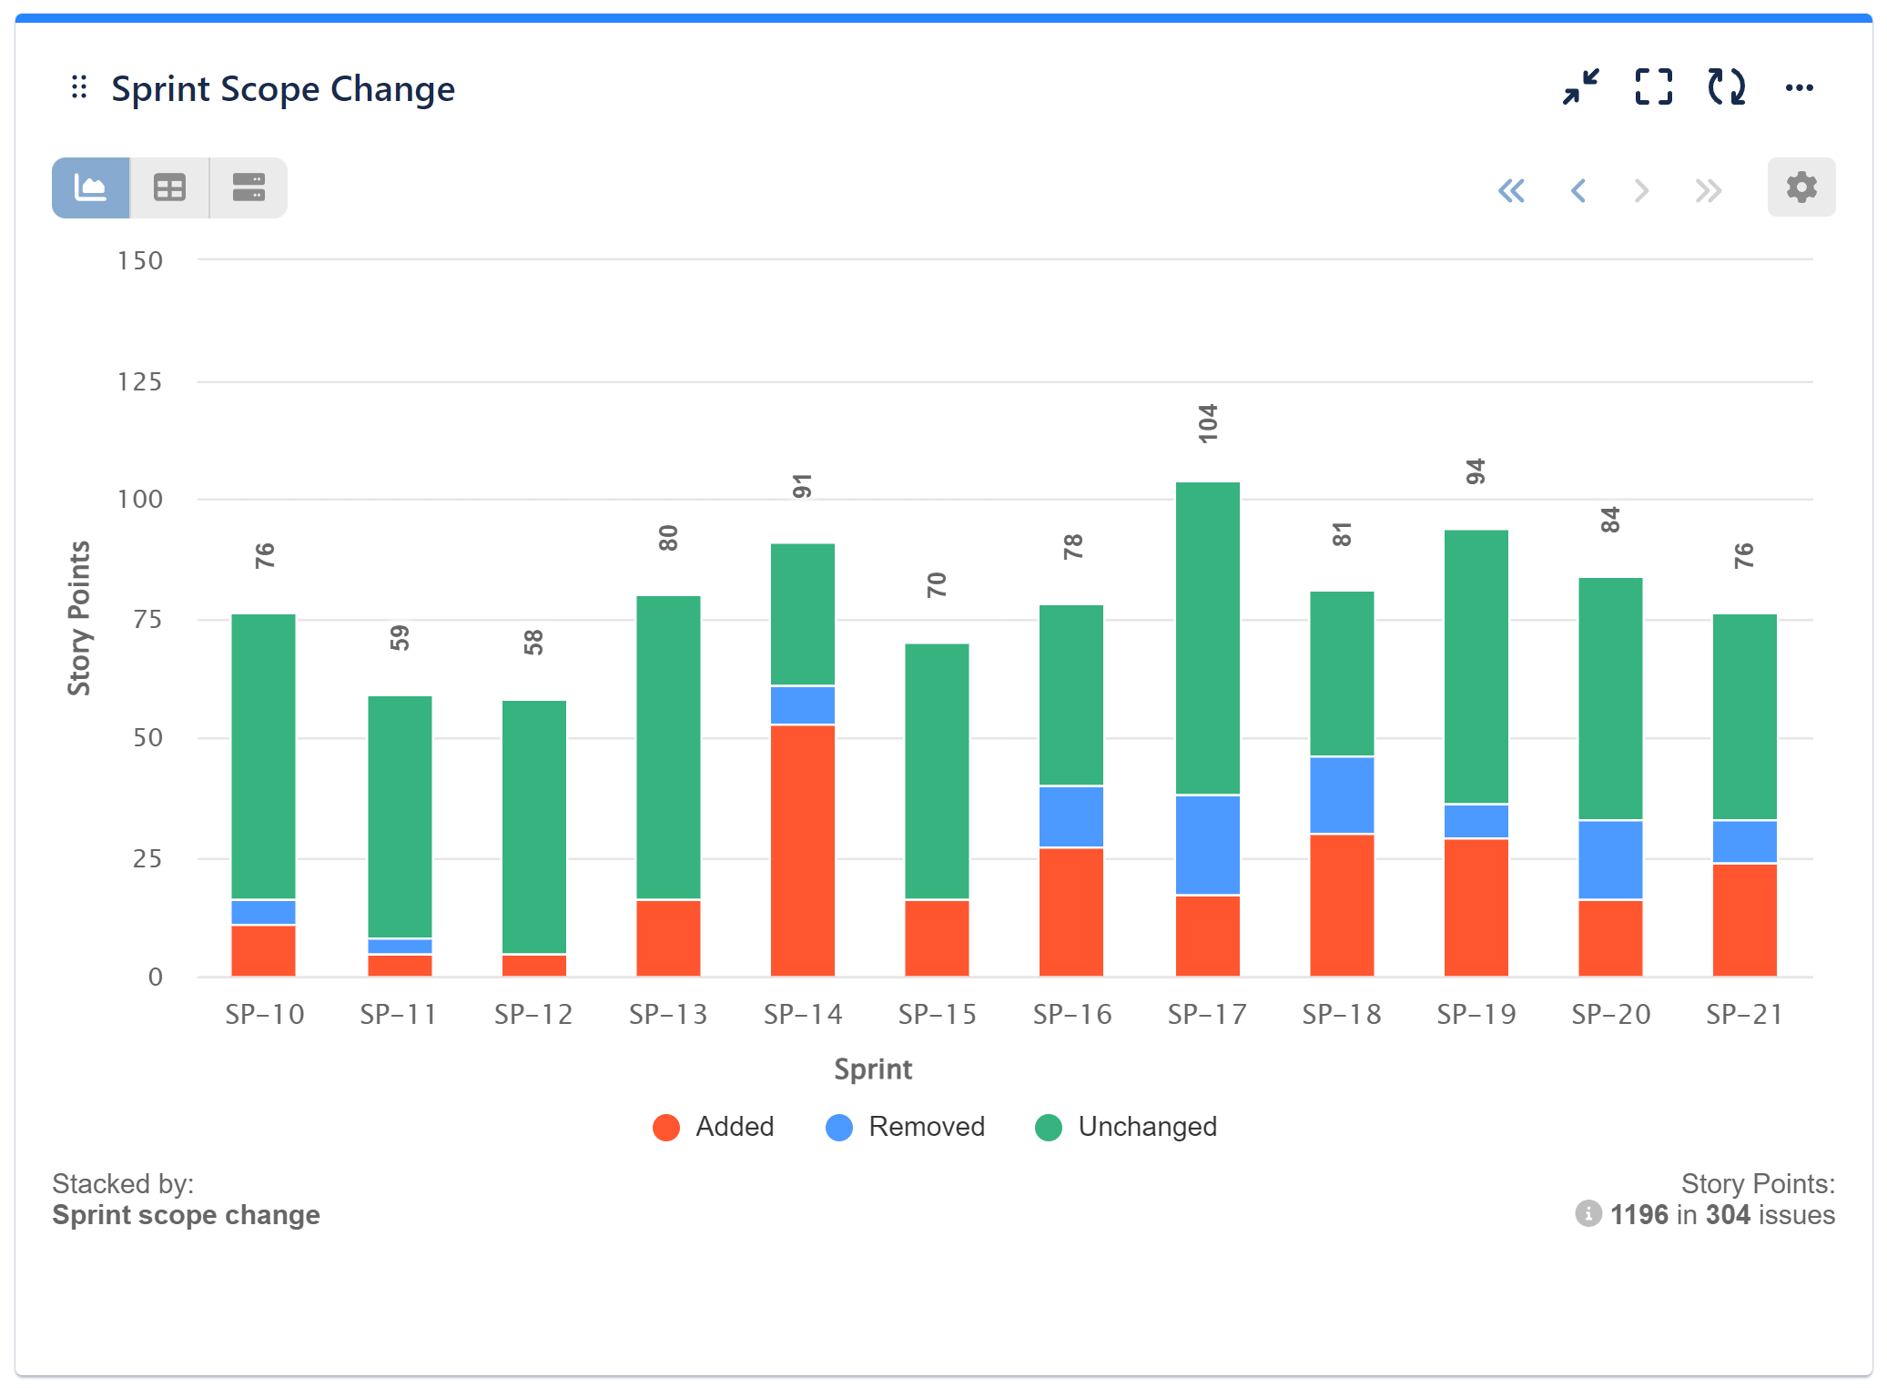This screenshot has width=1887, height=1388.
Task: Select the Sprint Scope Change gadget title
Action: (283, 88)
